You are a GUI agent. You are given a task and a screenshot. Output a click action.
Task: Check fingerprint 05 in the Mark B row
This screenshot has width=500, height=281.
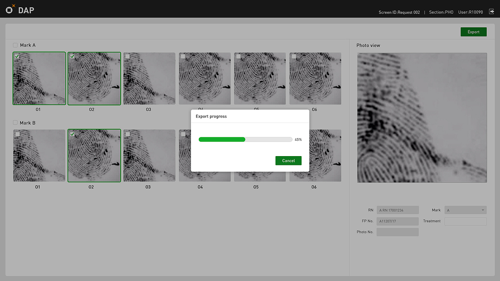click(238, 134)
